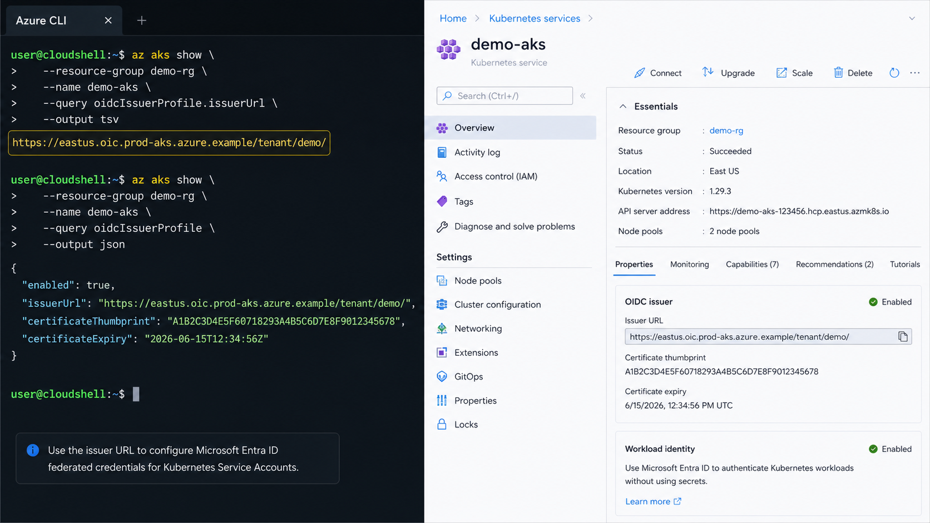Click breadcrumb chevron after Home

[477, 18]
